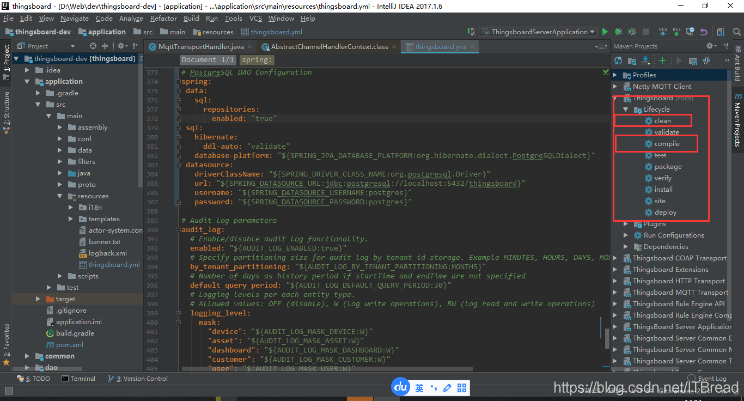Close the MqttTransportHandler.java tab

(x=250, y=47)
